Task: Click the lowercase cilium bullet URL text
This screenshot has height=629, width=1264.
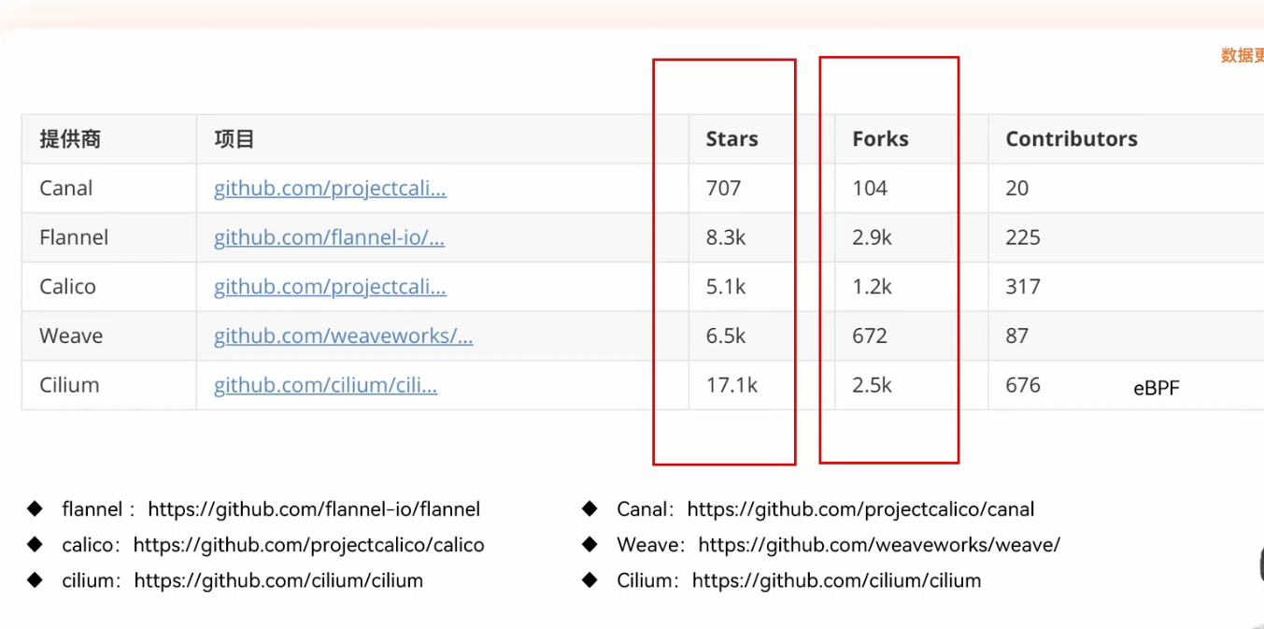Action: coord(278,581)
